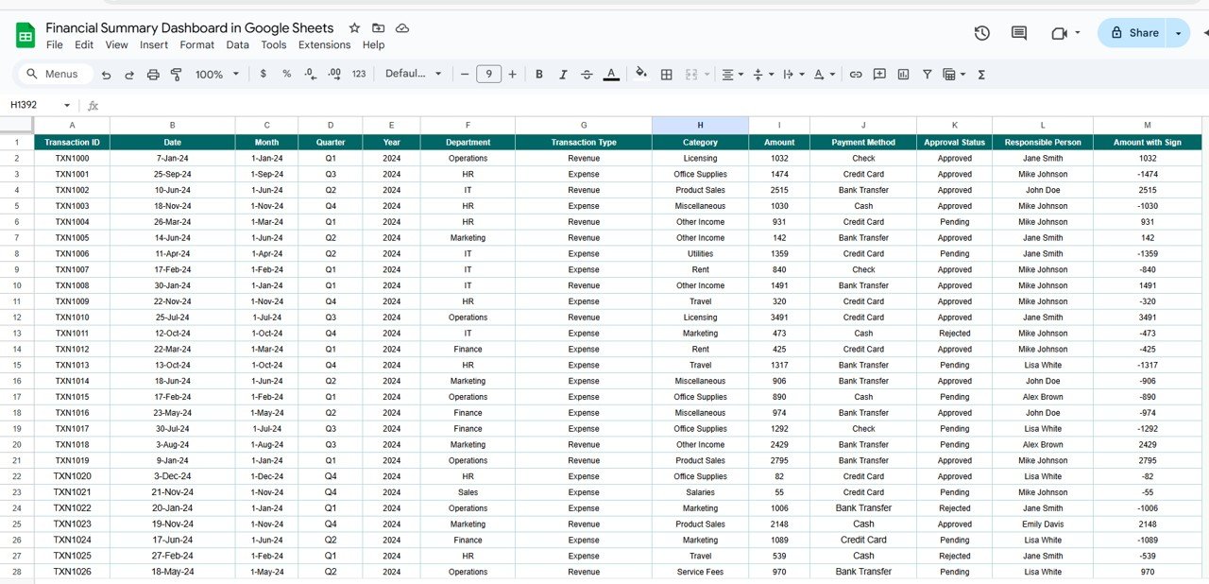The height and width of the screenshot is (584, 1209).
Task: Insert a link using the toolbar
Action: [x=856, y=75]
